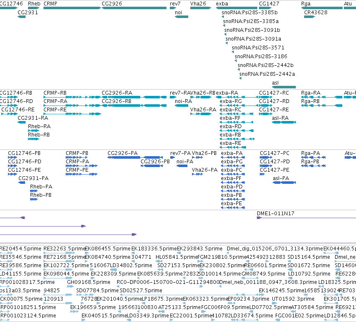Viewport: 356px width, 322px height.
Task: Click the asl-RA transcript label
Action: (x=280, y=118)
